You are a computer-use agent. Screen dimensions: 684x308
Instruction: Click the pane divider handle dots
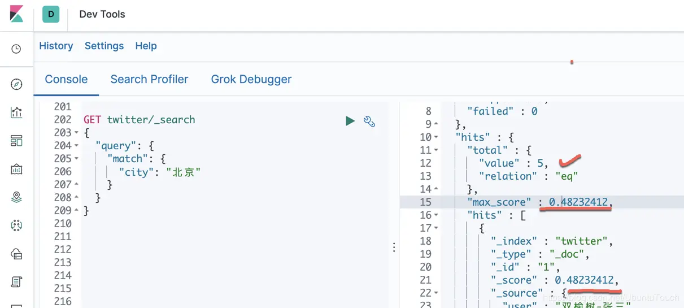[394, 247]
